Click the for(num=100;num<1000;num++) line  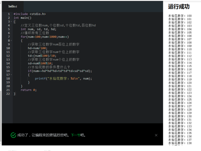tap(45, 37)
